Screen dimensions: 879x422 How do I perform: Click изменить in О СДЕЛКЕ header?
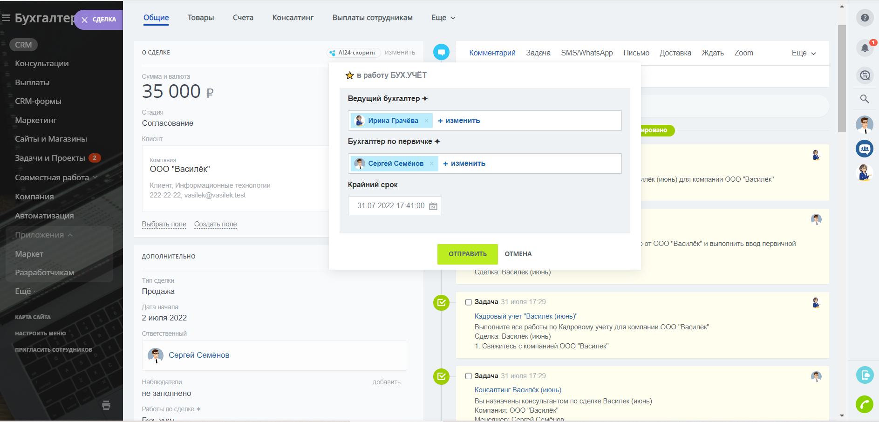click(x=400, y=53)
